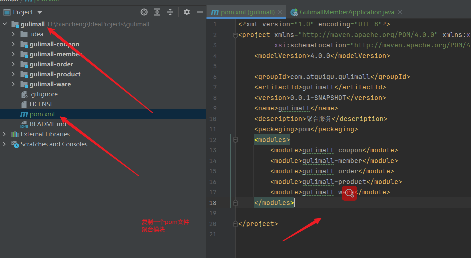Image resolution: width=471 pixels, height=258 pixels.
Task: Click the Scratches and Consoles icon
Action: coord(15,144)
